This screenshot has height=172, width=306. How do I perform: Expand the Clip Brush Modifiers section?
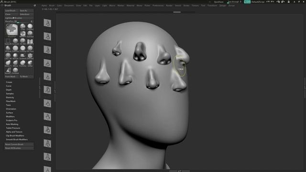point(15,136)
